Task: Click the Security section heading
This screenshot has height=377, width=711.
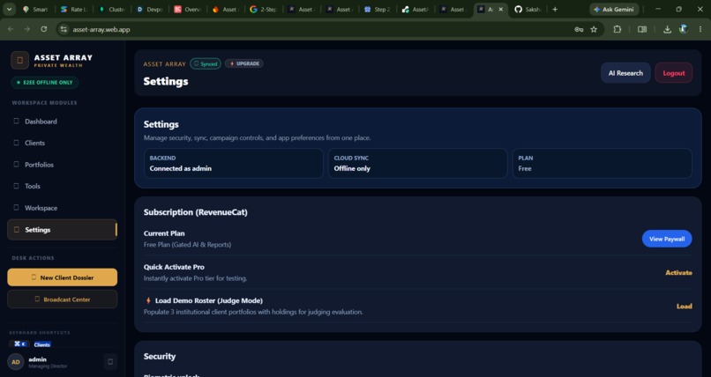Action: tap(160, 356)
